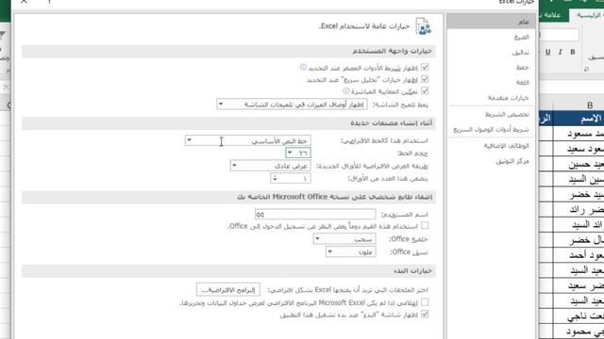
Task: Click info icon next to mini toolbar option
Action: tap(303, 67)
